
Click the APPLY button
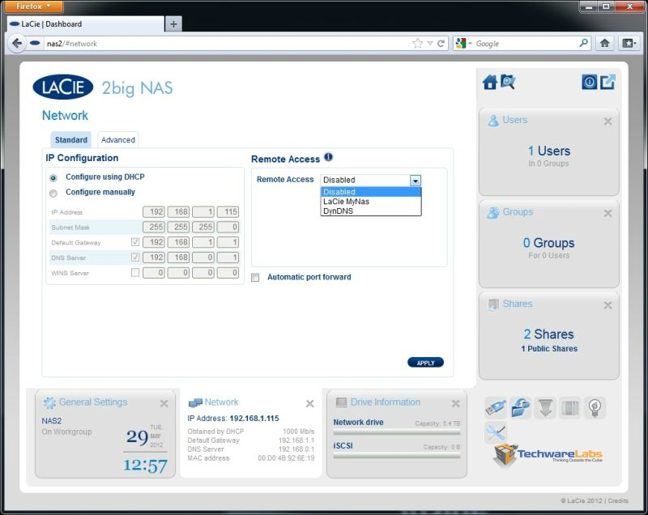[x=426, y=363]
